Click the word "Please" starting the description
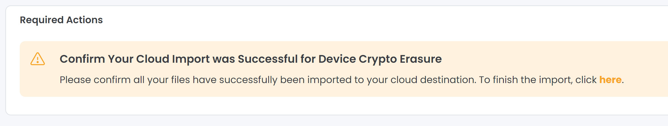Image resolution: width=668 pixels, height=126 pixels. pyautogui.click(x=75, y=80)
